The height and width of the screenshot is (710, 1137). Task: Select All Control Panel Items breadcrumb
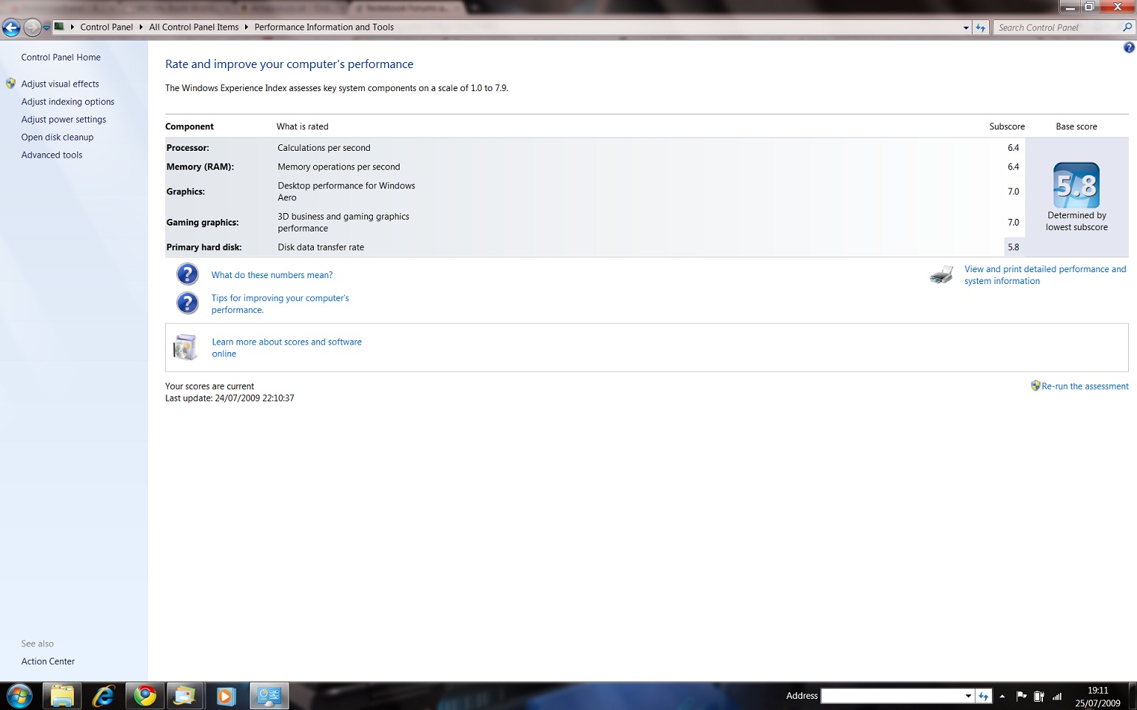(x=194, y=27)
